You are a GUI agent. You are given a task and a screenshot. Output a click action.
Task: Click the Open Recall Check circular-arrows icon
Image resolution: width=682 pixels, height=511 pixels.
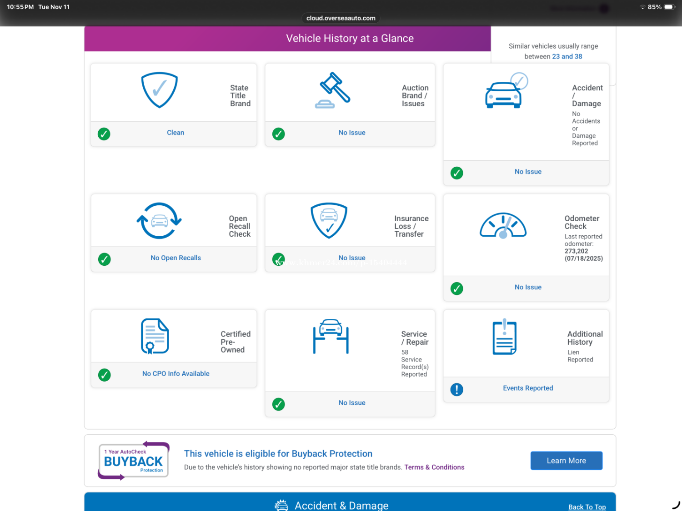coord(159,221)
